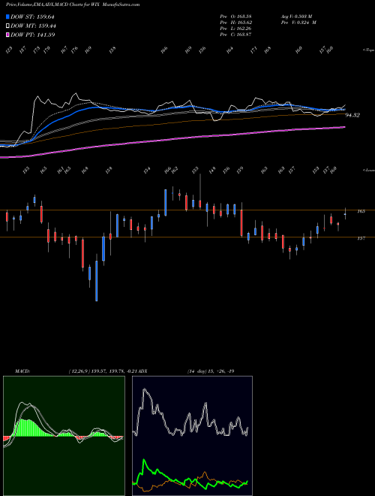The image size is (375, 496).
Task: Select the 'DOW PT: 141.59' legend text
Action: tap(32, 35)
